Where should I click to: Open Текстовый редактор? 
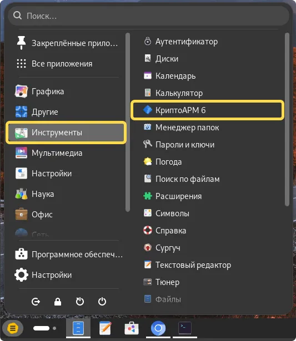207,264
